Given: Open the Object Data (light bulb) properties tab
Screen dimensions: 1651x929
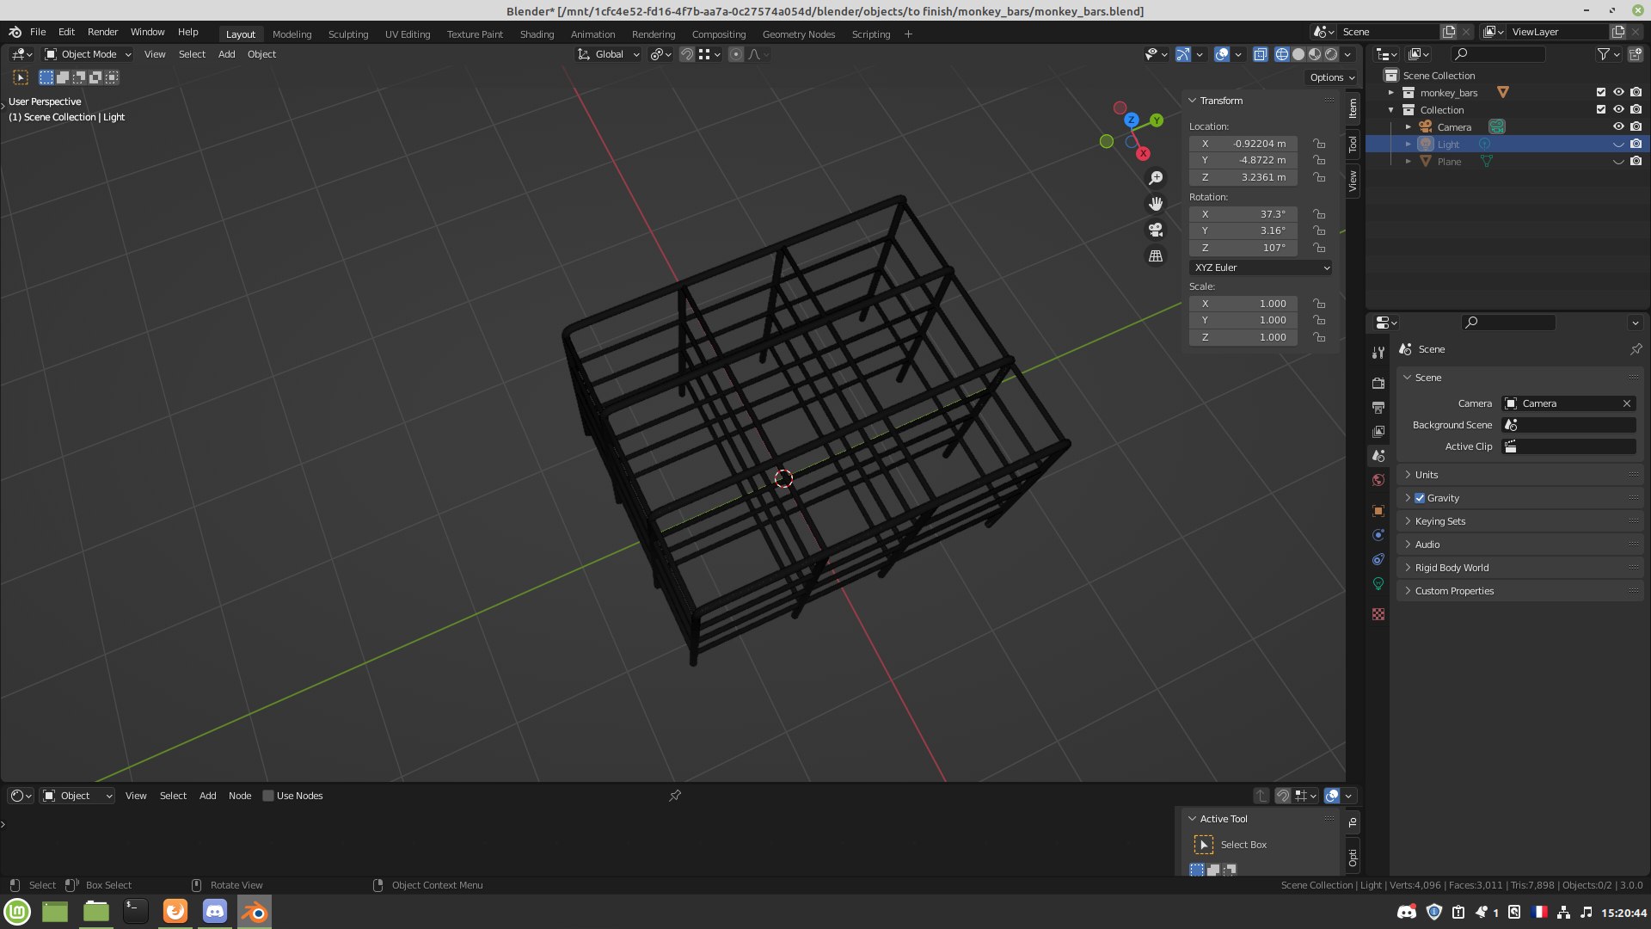Looking at the screenshot, I should click(x=1378, y=583).
